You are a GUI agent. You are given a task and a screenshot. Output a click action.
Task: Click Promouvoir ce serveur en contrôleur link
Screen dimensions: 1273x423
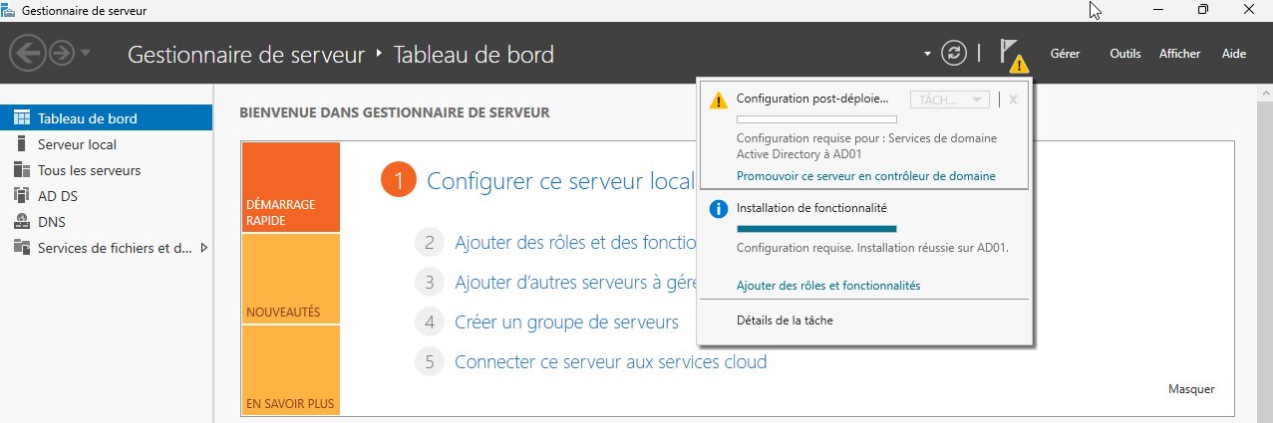click(x=865, y=176)
